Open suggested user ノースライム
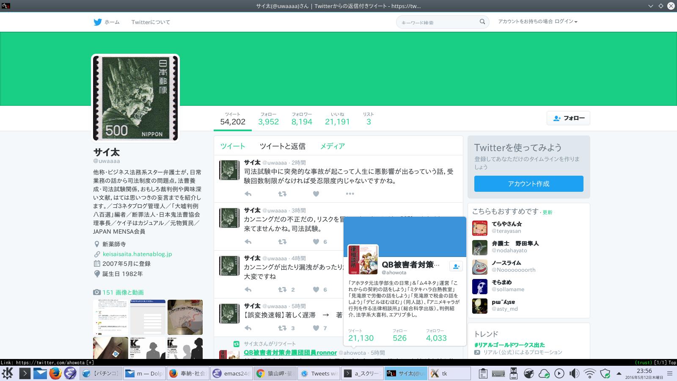 point(506,263)
